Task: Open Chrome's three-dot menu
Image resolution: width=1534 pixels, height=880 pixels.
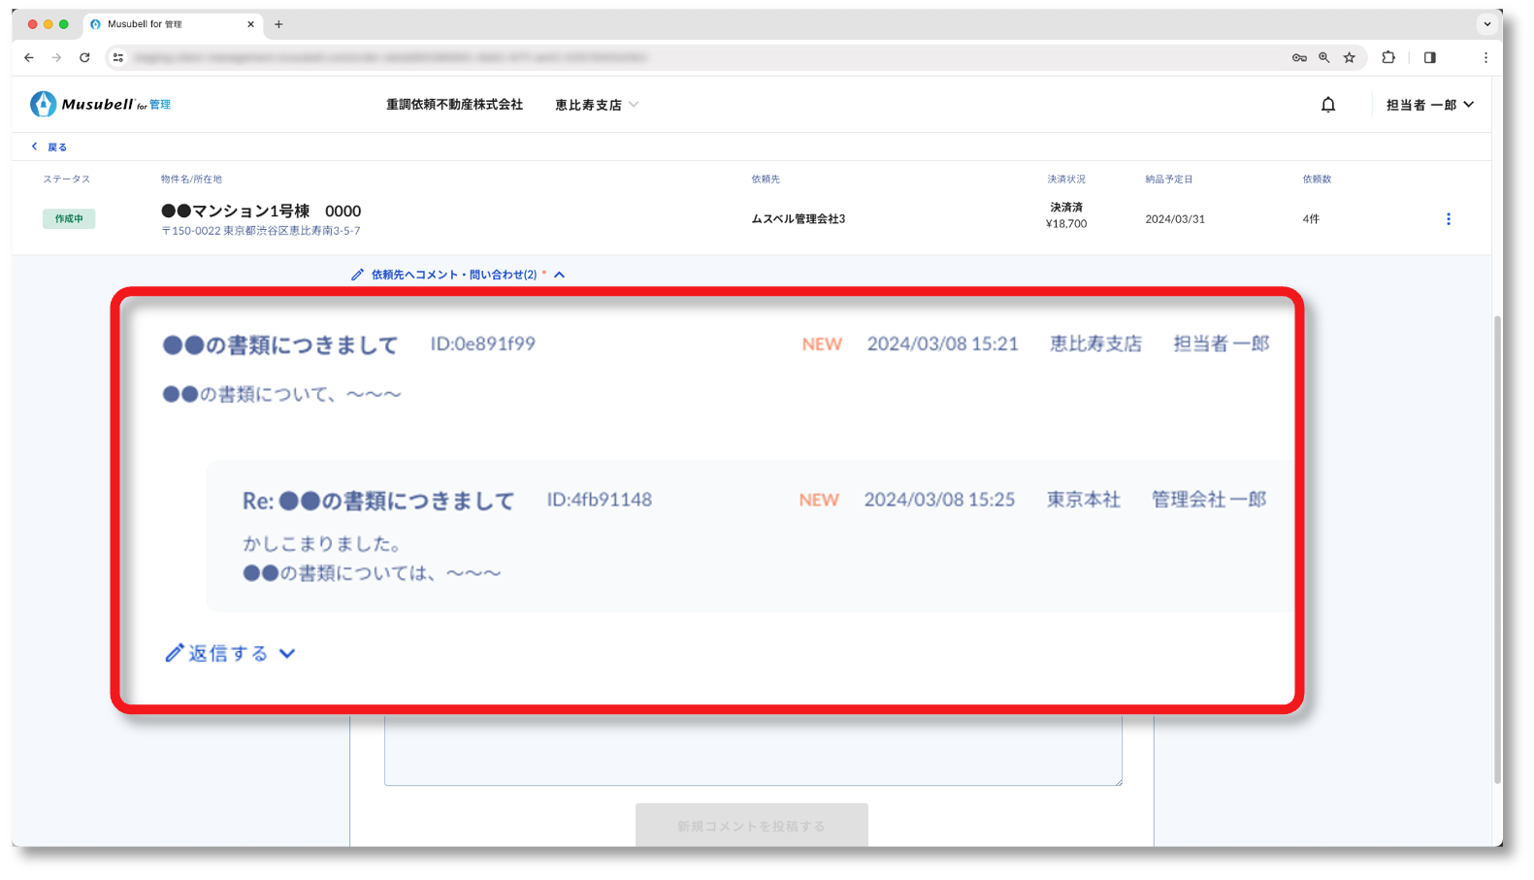Action: [1485, 58]
